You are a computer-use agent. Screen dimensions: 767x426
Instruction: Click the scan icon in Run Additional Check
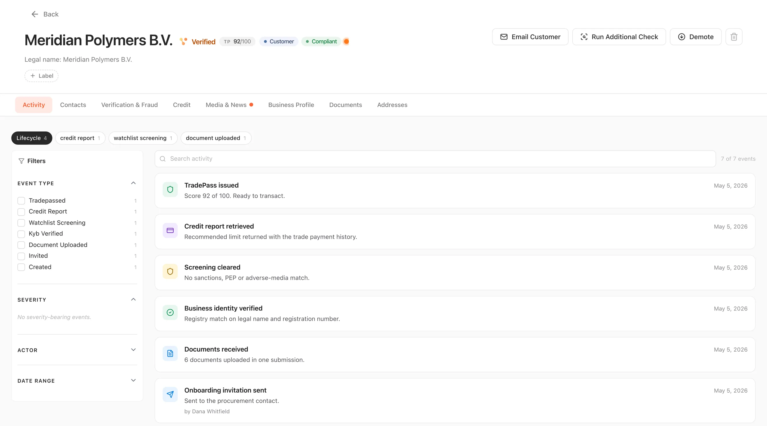click(584, 37)
